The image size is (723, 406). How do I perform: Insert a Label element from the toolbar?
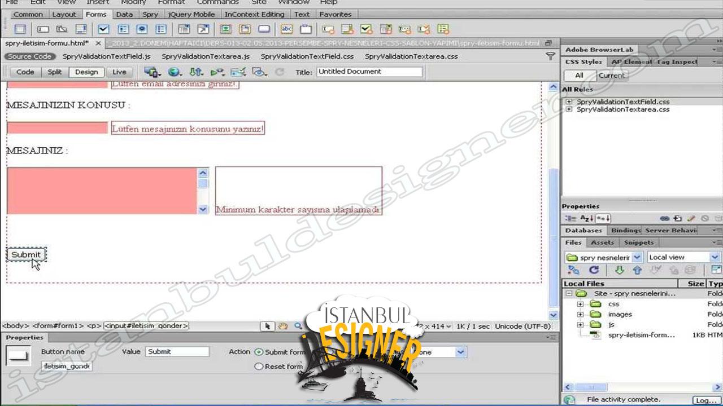click(x=286, y=29)
